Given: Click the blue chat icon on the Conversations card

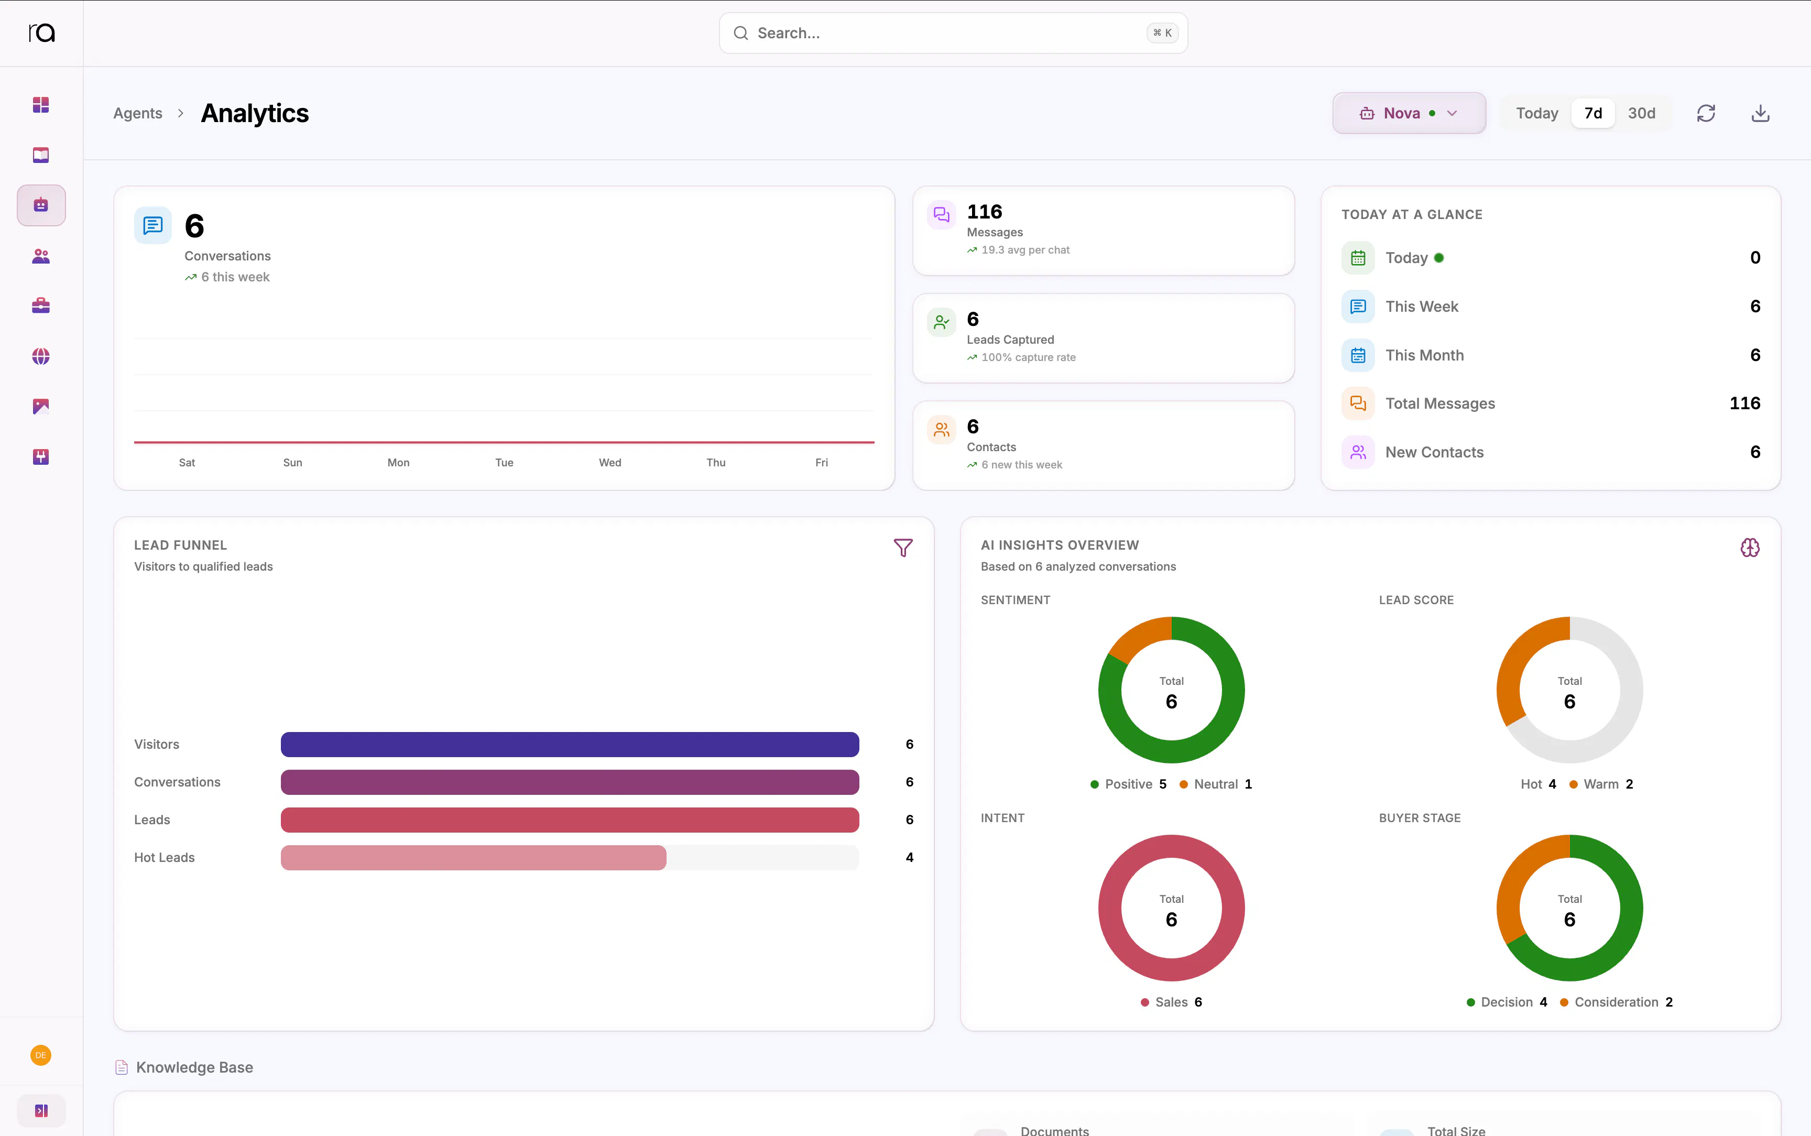Looking at the screenshot, I should [x=152, y=225].
